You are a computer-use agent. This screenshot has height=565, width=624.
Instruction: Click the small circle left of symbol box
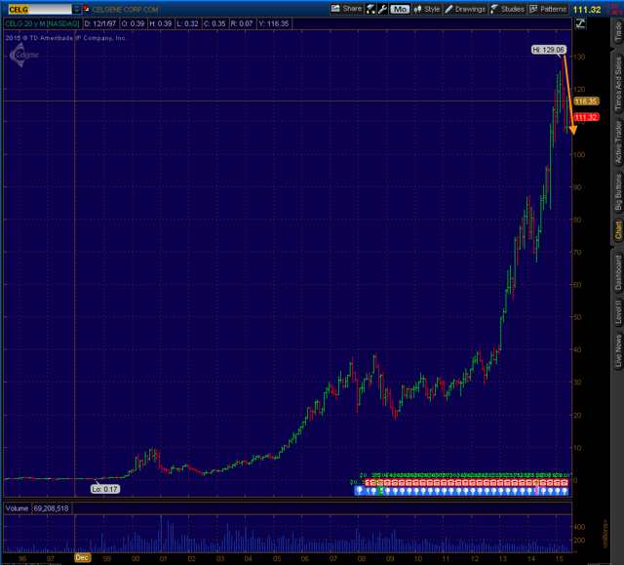(x=5, y=9)
